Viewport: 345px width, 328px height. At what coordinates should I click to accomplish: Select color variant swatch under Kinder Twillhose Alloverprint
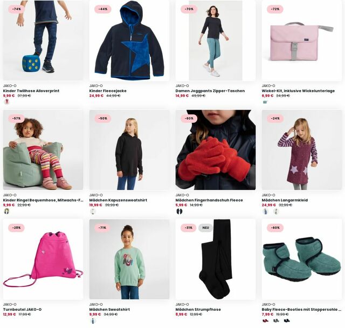(7, 102)
